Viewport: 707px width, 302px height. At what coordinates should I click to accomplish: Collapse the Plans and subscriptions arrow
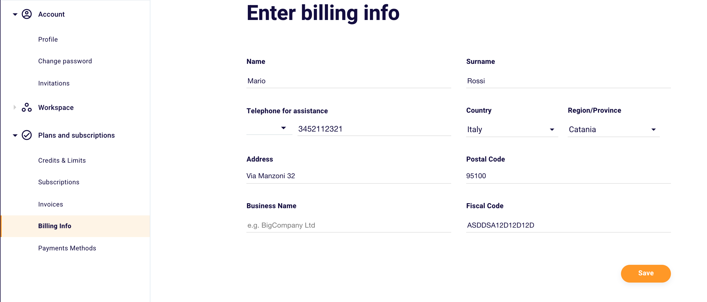click(15, 135)
